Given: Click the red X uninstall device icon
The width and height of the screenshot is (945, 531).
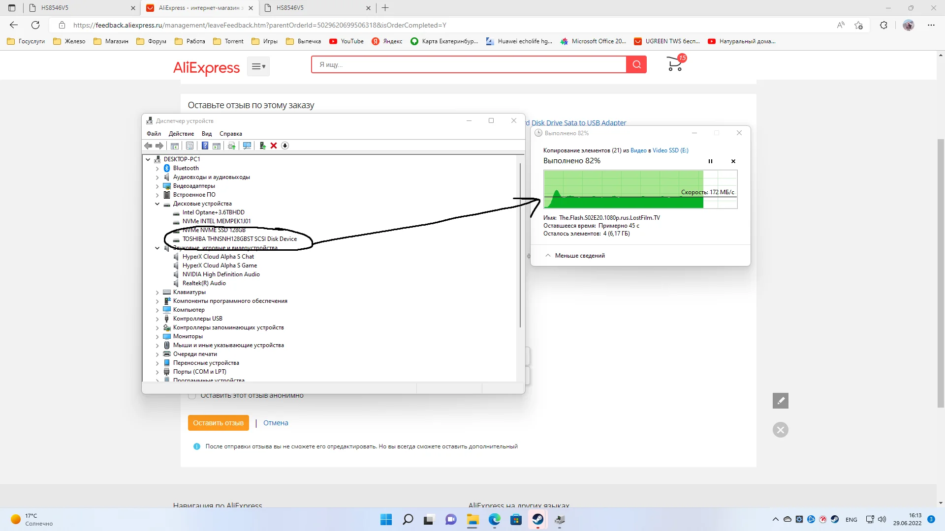Looking at the screenshot, I should (x=274, y=146).
